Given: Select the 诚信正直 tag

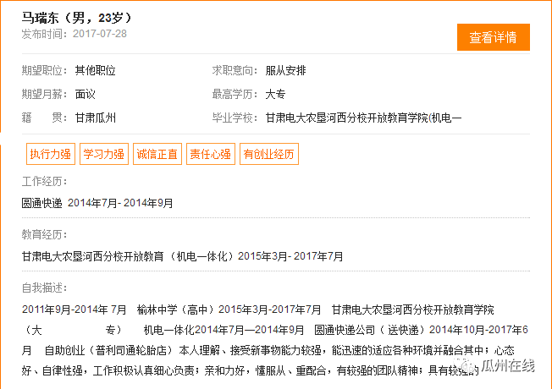Looking at the screenshot, I should [157, 154].
